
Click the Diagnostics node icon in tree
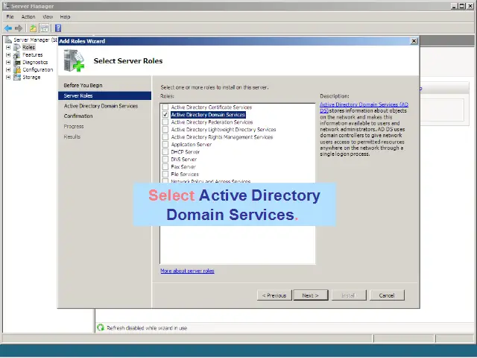pos(17,63)
